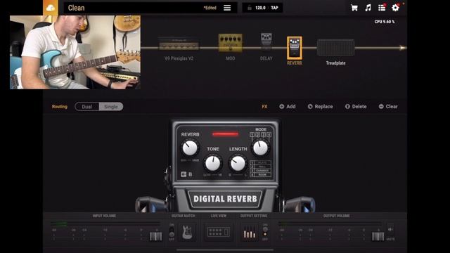Click the Add FX button

click(x=288, y=106)
